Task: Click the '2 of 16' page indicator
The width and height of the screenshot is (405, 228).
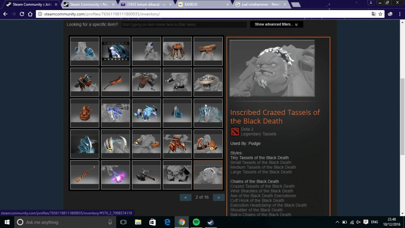Action: 202,197
